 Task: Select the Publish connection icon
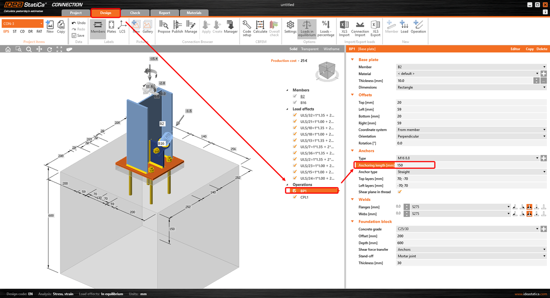[x=177, y=27]
